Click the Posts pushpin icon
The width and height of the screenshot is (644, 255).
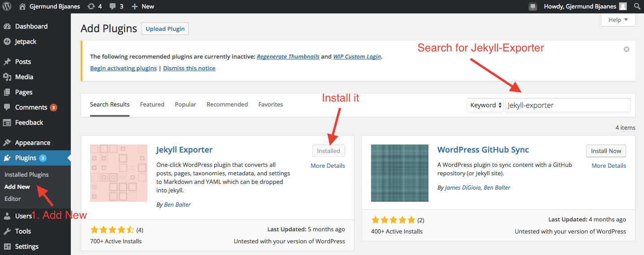(x=7, y=62)
